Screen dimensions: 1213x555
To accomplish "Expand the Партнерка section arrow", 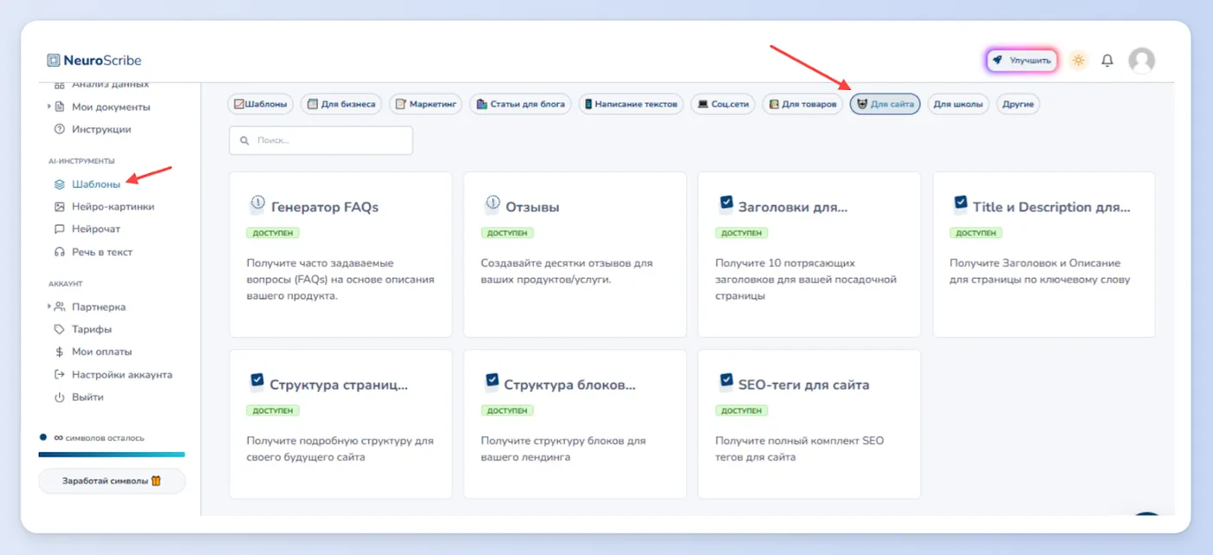I will click(x=49, y=307).
